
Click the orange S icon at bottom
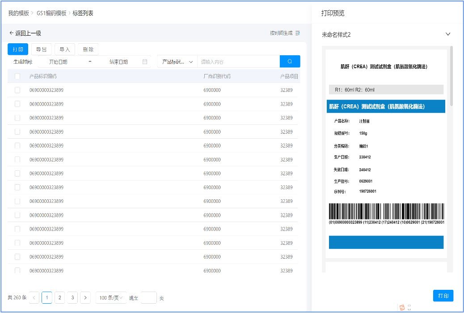click(x=402, y=308)
